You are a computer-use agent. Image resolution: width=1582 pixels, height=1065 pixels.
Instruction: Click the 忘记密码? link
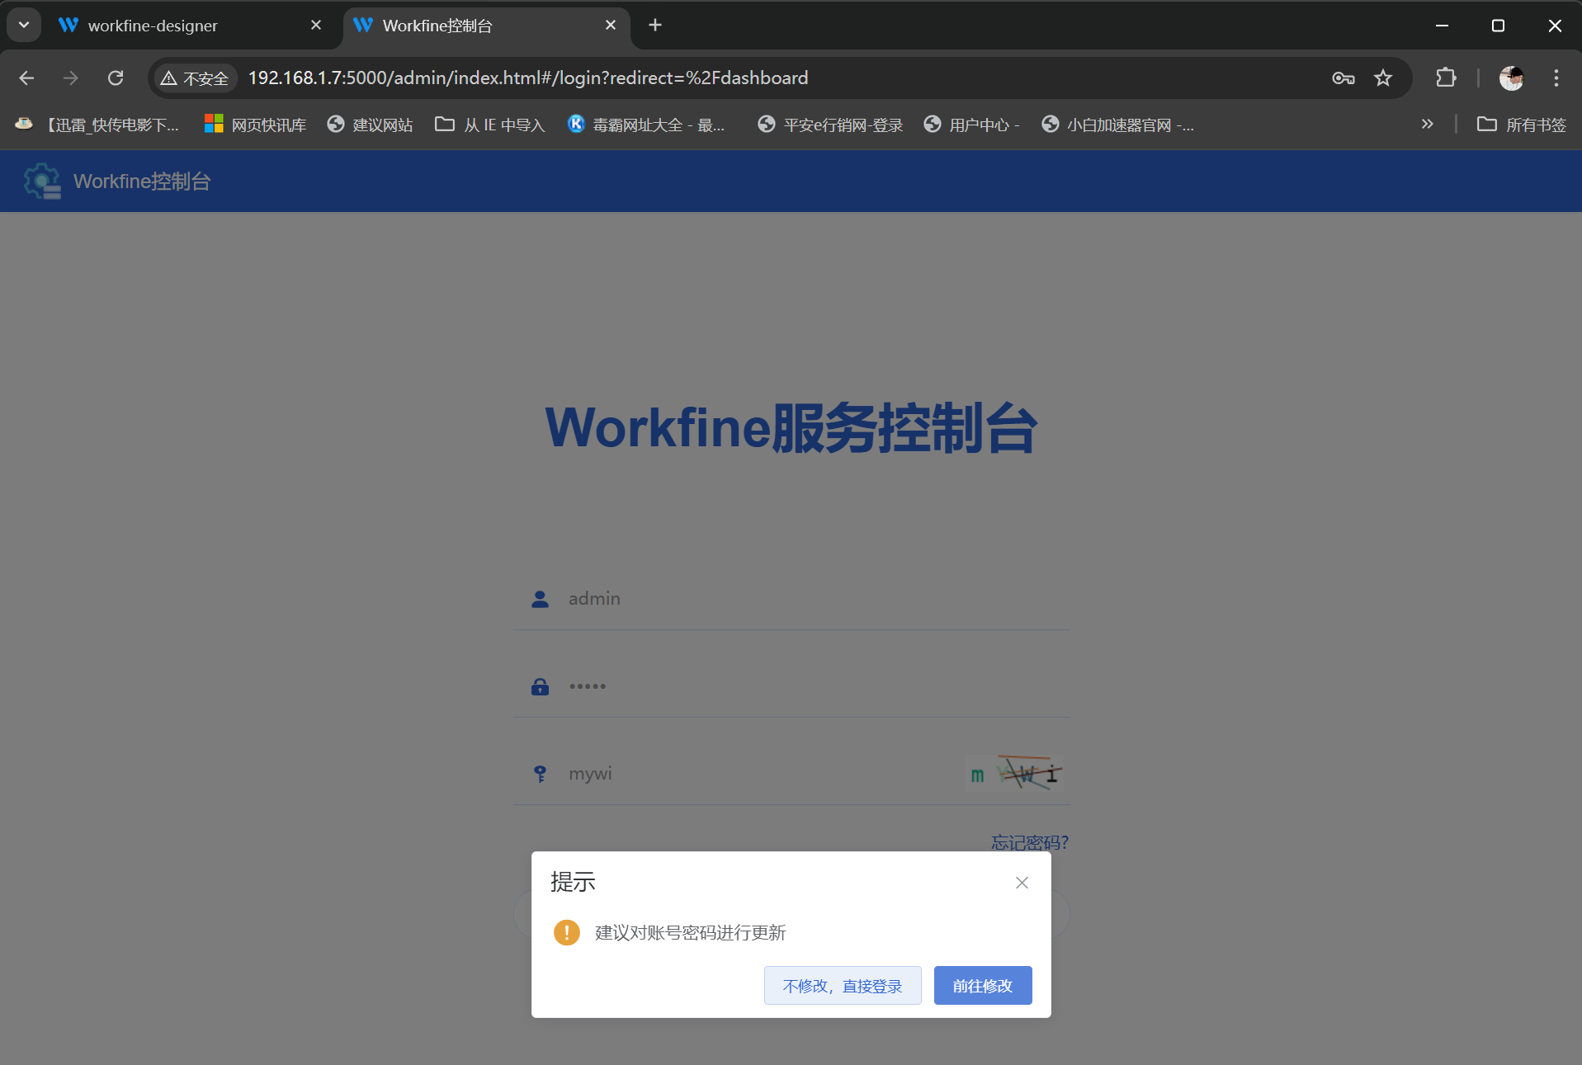click(1029, 842)
